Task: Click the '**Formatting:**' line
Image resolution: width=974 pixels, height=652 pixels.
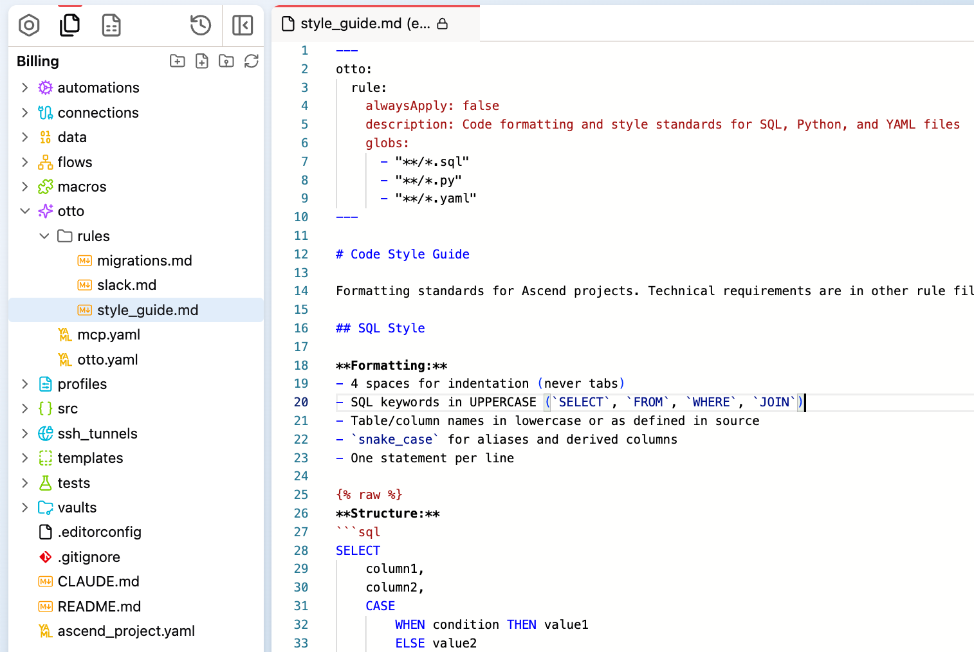Action: pyautogui.click(x=391, y=365)
